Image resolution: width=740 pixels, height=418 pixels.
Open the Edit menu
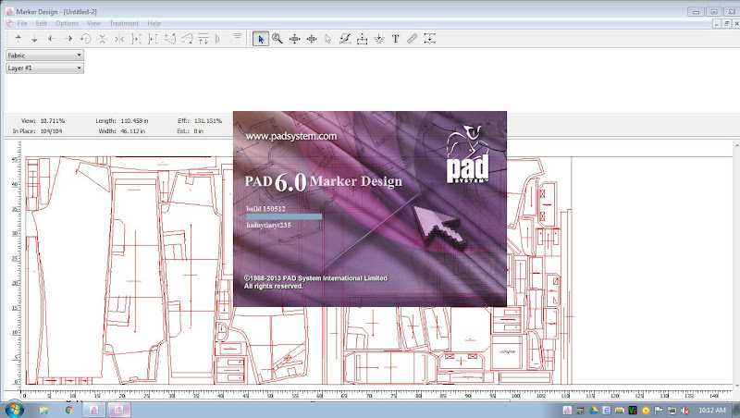click(x=41, y=23)
